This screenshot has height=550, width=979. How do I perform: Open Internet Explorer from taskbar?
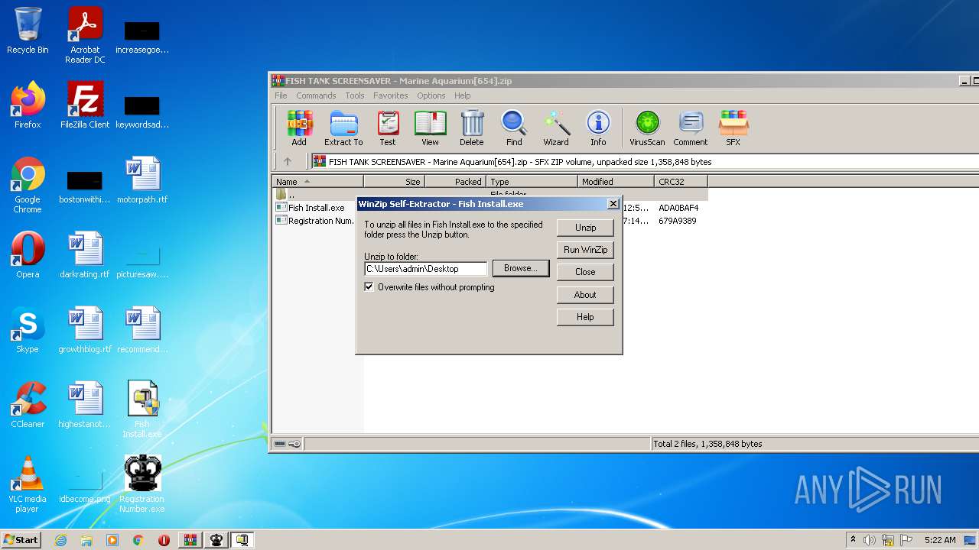(60, 540)
